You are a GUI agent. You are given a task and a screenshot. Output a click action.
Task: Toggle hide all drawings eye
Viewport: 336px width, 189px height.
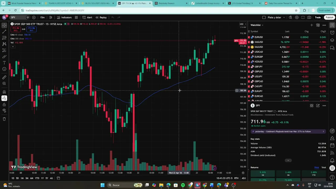[4, 111]
